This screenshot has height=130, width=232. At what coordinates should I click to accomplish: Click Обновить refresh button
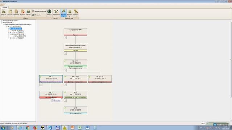36,15
